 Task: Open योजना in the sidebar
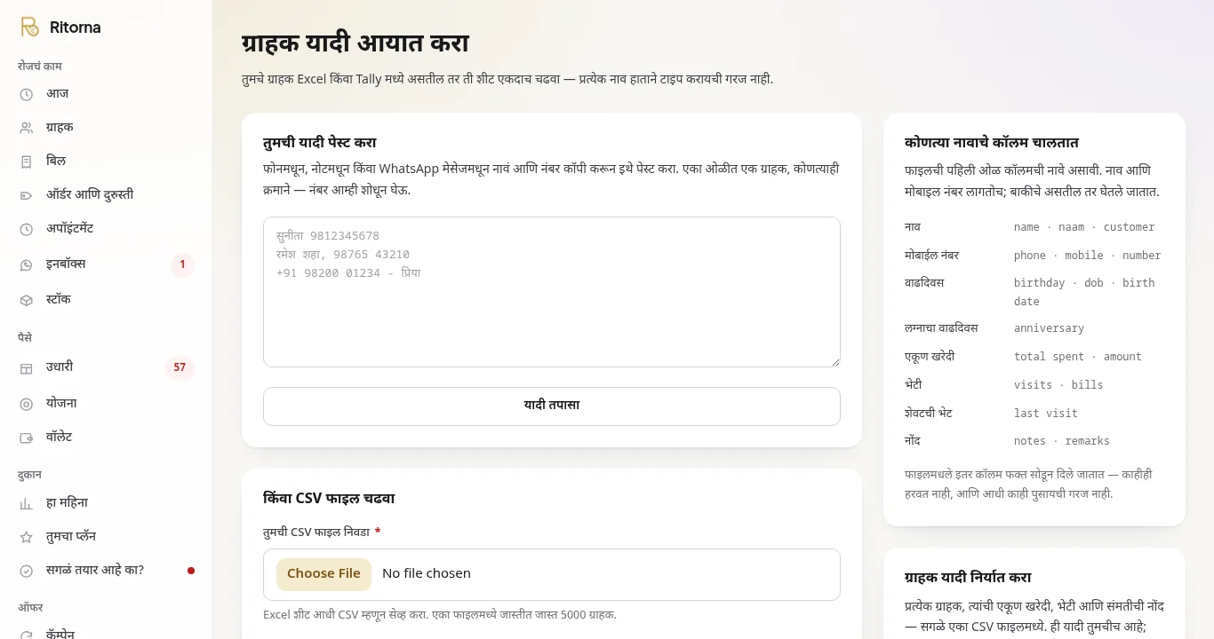click(107, 404)
